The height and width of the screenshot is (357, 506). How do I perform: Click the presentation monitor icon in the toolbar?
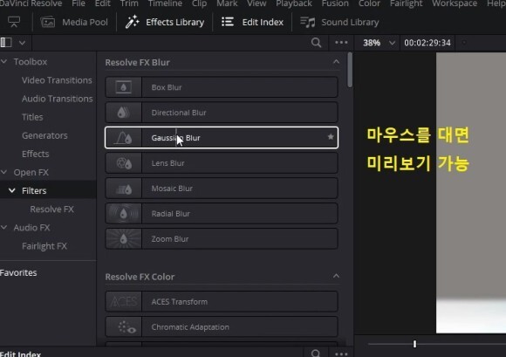click(x=14, y=22)
